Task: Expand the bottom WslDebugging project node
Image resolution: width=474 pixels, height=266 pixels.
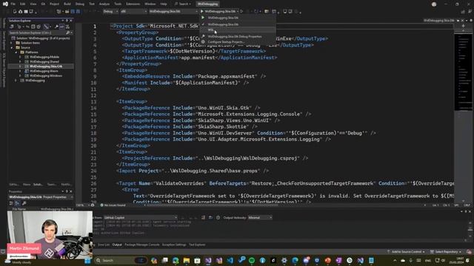Action: 16,81
